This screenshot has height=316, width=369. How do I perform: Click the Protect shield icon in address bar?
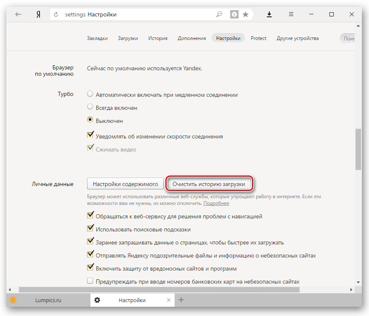coord(234,14)
